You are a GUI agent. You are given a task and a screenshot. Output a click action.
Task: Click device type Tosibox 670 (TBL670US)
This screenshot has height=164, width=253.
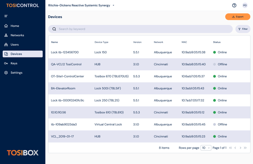click(x=112, y=76)
